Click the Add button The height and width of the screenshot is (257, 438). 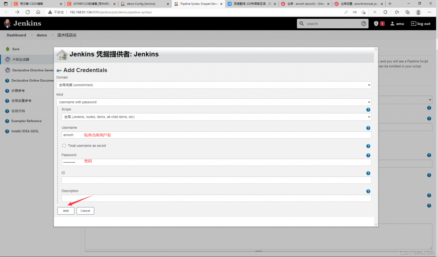pyautogui.click(x=66, y=211)
